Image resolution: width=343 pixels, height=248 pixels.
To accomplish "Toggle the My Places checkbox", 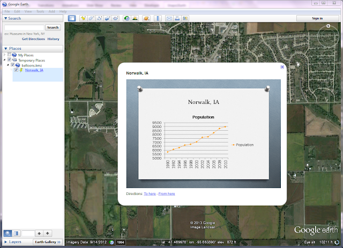I will [9, 55].
